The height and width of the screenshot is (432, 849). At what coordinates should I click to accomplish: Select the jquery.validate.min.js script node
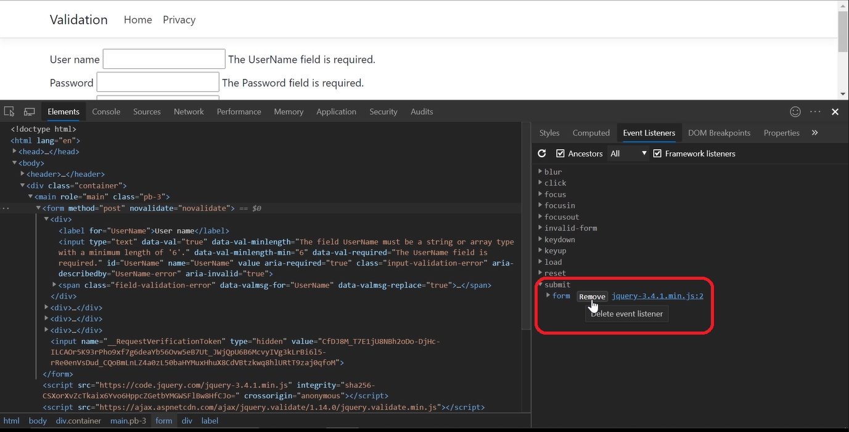click(264, 407)
